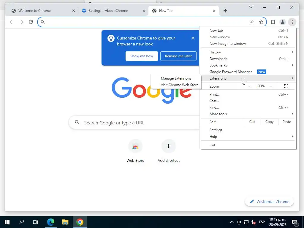Share this page icon in address bar
Image resolution: width=304 pixels, height=228 pixels.
tap(252, 22)
